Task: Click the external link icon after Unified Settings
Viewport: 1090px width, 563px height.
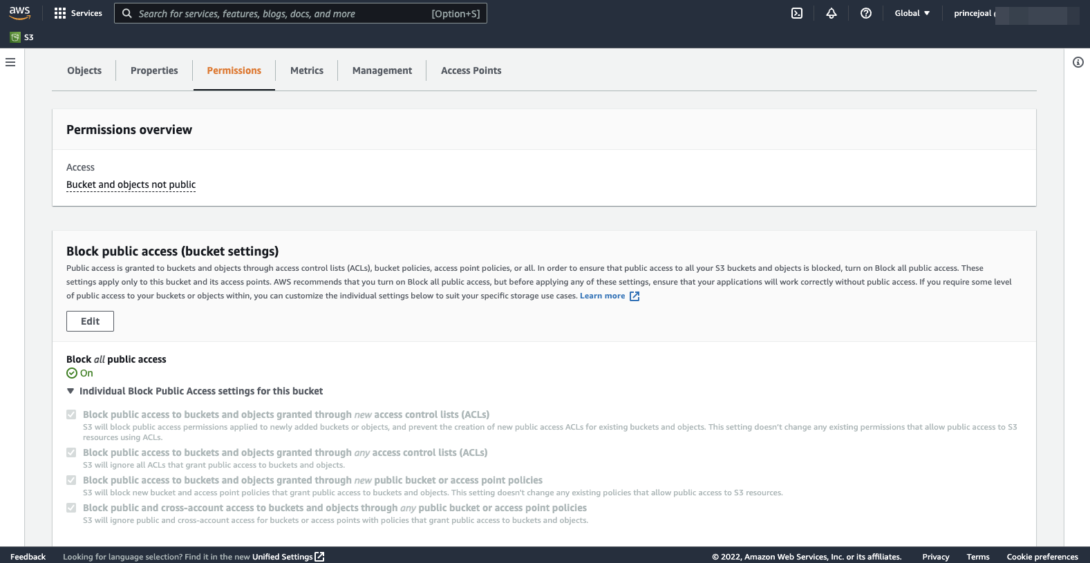Action: pos(319,557)
